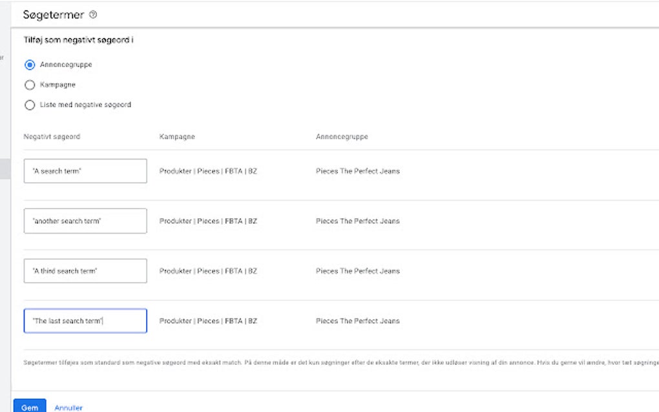Viewport: 659px width, 412px height.
Task: Click ad group in last search term row
Action: (357, 321)
